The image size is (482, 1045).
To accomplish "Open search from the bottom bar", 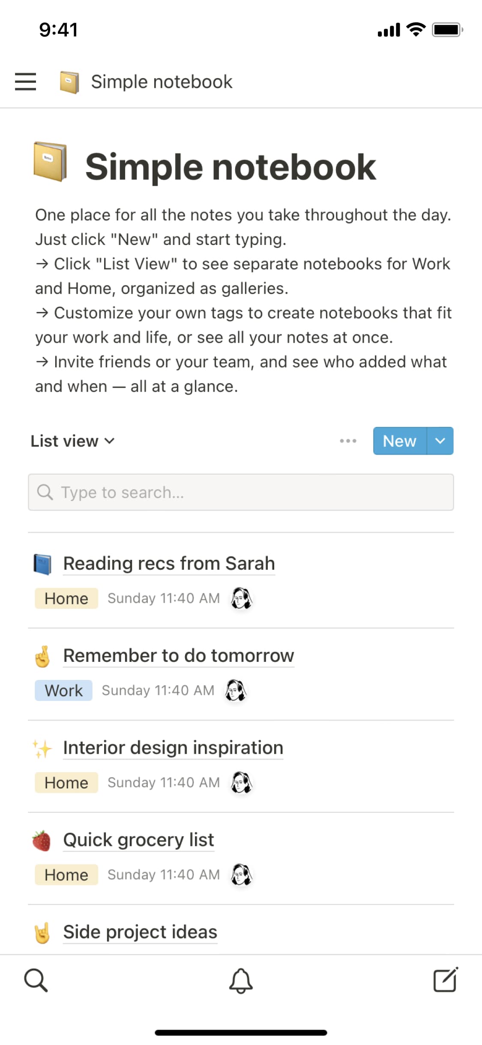I will [36, 980].
